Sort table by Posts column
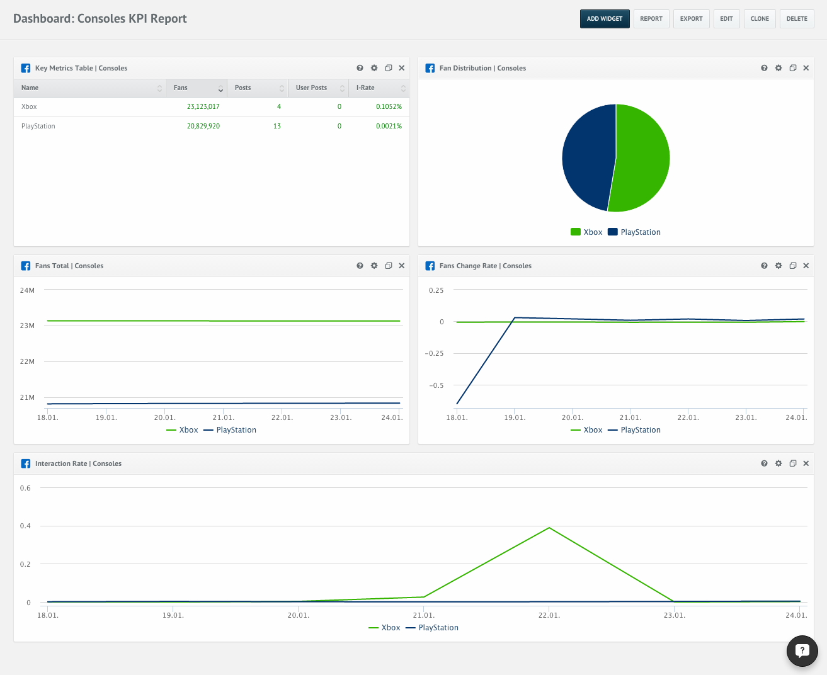The image size is (827, 675). (258, 88)
